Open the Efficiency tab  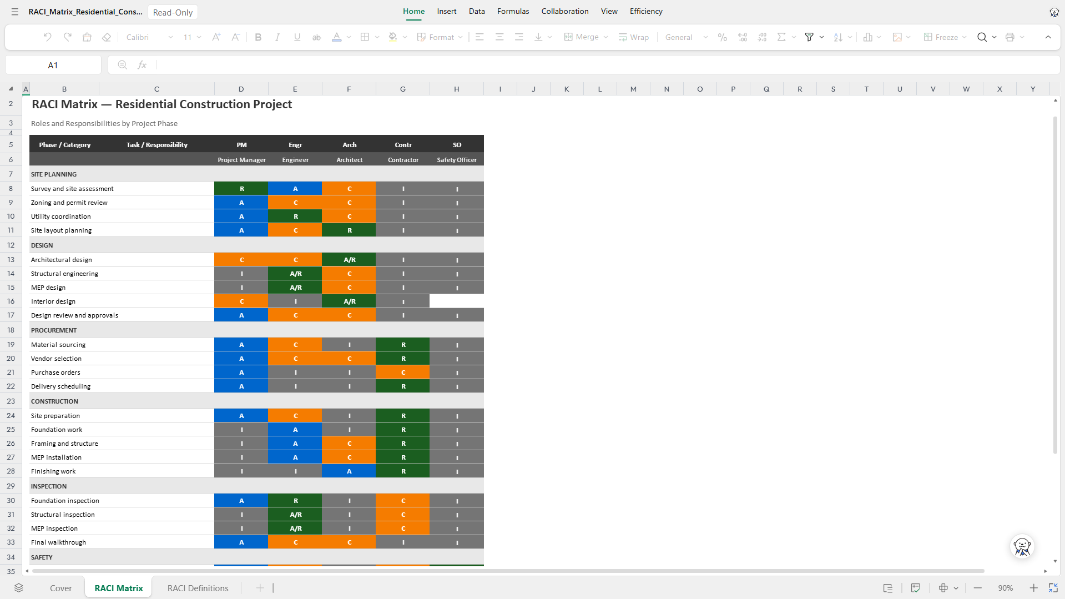[646, 11]
